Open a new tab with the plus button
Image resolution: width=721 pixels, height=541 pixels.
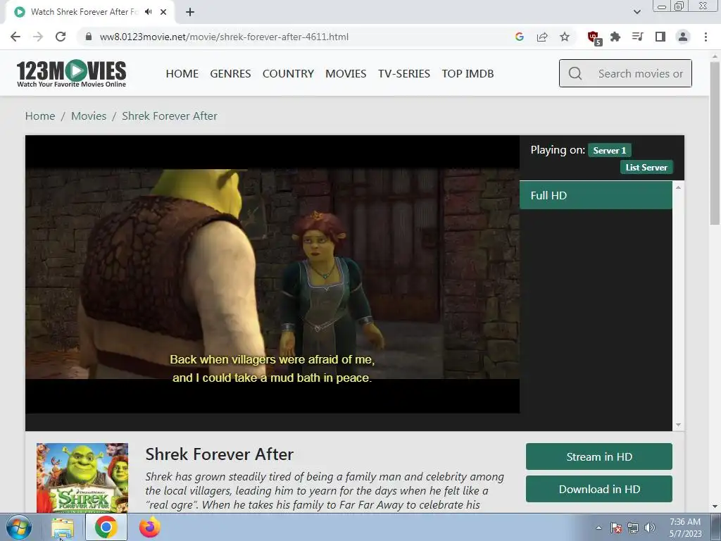[x=190, y=12]
